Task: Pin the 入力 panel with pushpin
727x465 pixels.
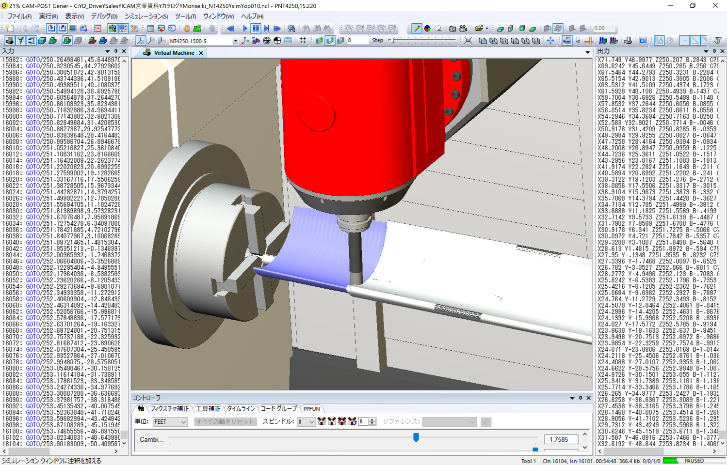Action: click(116, 51)
